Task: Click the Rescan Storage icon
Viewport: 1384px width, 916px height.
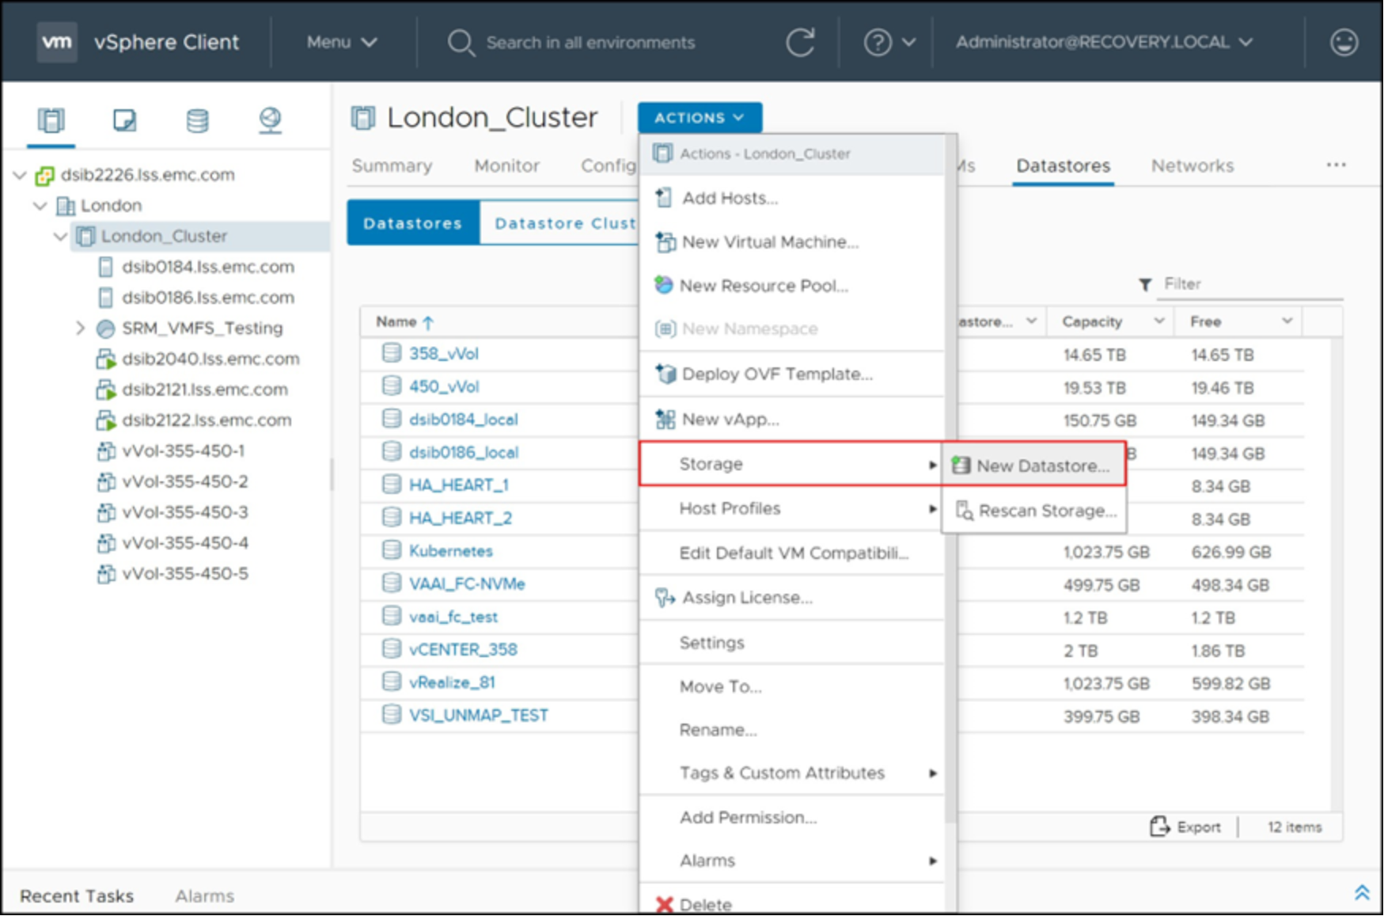Action: pos(964,511)
